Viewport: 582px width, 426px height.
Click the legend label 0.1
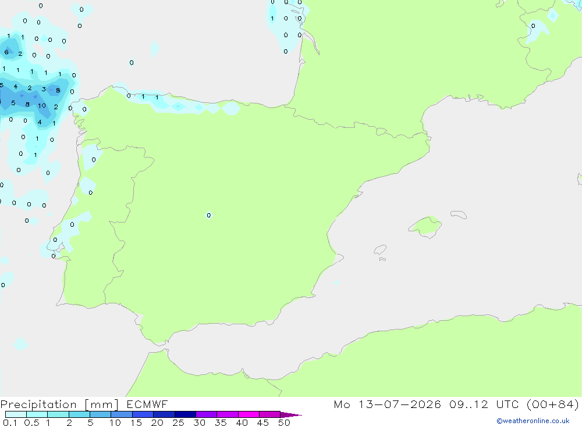[x=10, y=423]
